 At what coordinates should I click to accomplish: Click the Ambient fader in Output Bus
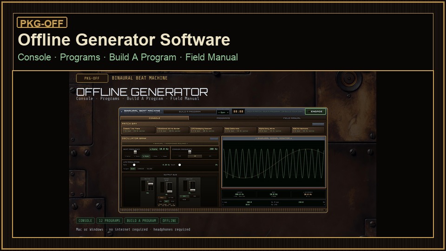tap(192, 190)
